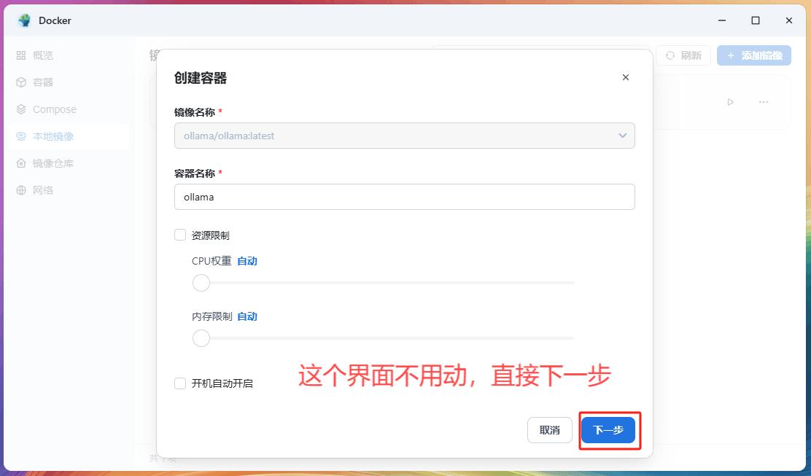Click the CPU权重 slider handle

click(201, 283)
